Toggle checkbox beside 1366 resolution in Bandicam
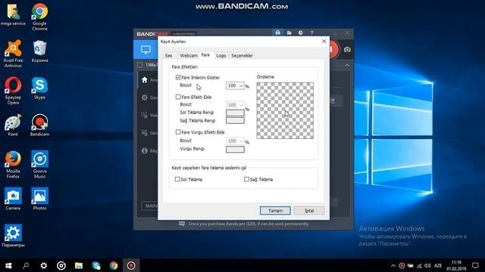The image size is (485, 272). (x=139, y=65)
